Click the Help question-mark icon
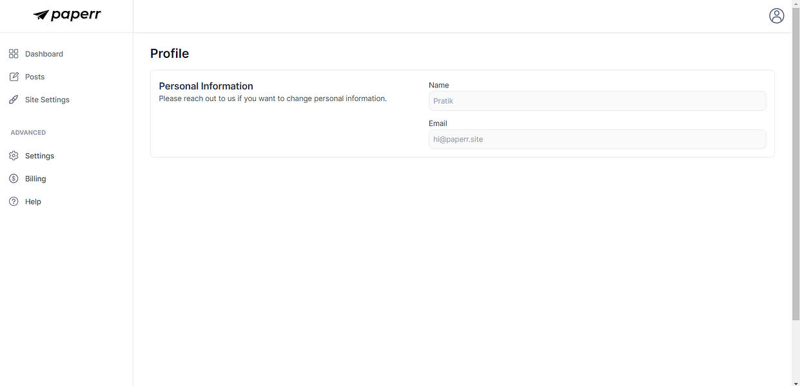The width and height of the screenshot is (800, 386). [14, 201]
